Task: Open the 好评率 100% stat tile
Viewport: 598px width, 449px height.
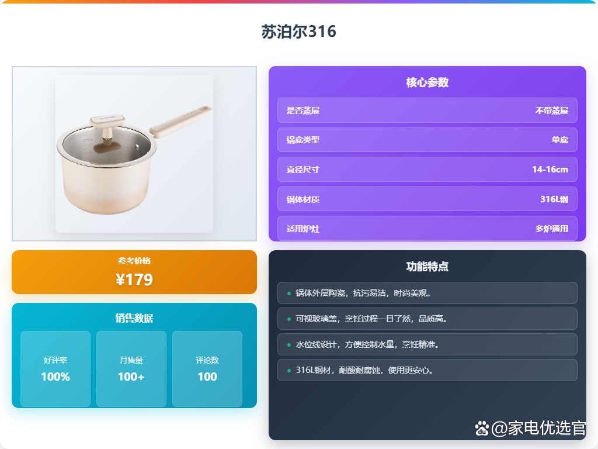Action: coord(55,369)
